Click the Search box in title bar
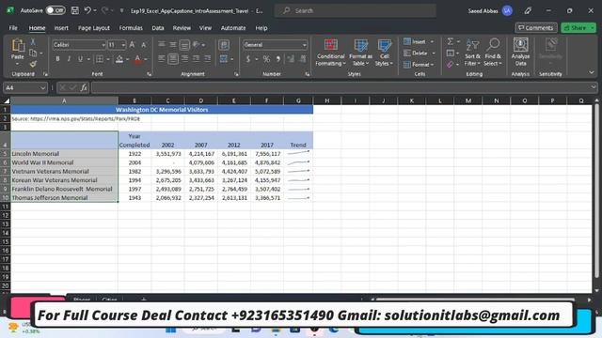This screenshot has width=602, height=338. 356,10
